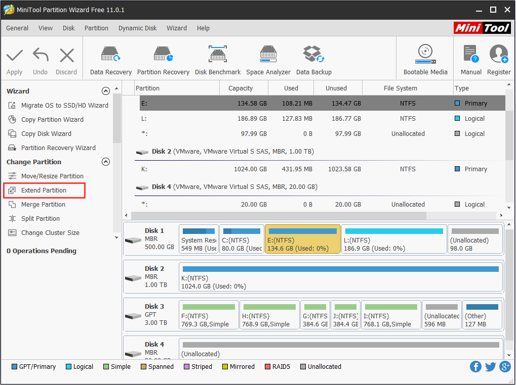Image resolution: width=516 pixels, height=385 pixels.
Task: Select the 97.99 GB unallocated row
Action: click(x=323, y=133)
